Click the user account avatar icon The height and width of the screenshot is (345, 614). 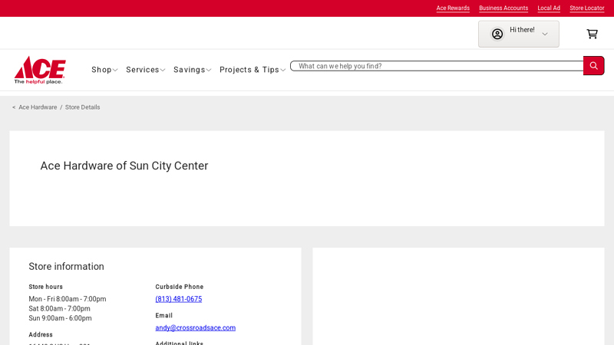point(497,34)
